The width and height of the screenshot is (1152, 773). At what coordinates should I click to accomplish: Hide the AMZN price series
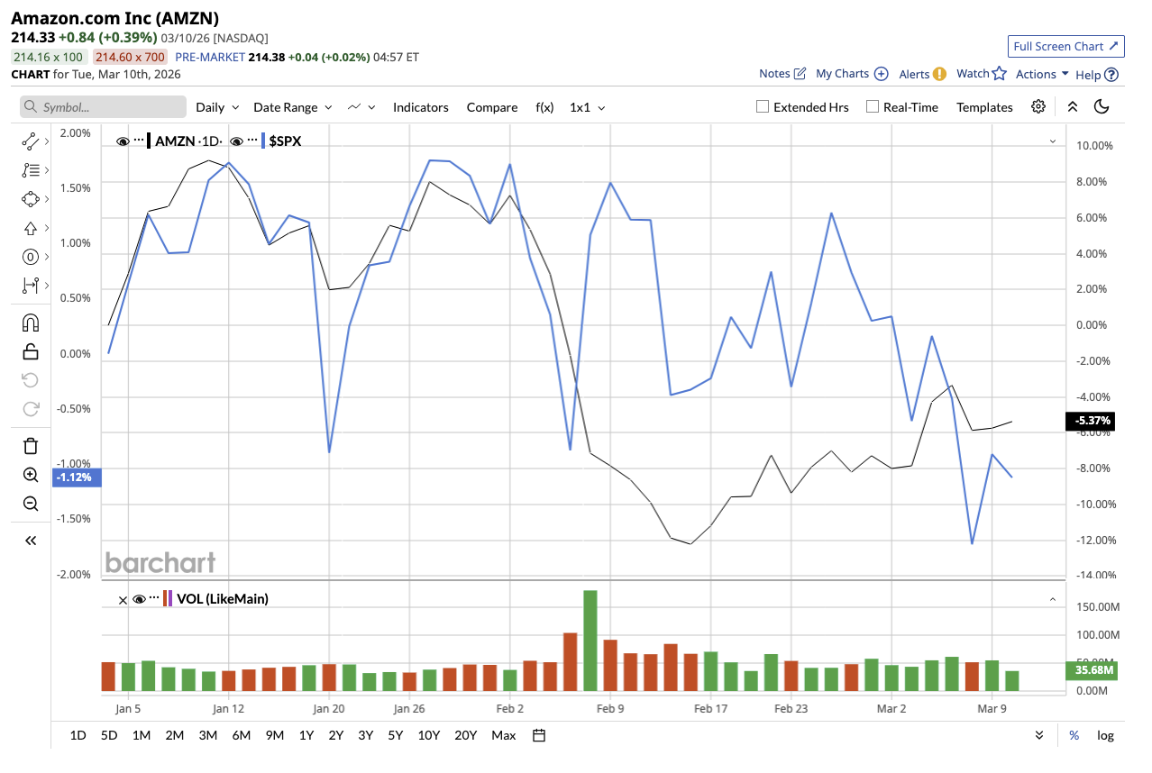click(123, 141)
